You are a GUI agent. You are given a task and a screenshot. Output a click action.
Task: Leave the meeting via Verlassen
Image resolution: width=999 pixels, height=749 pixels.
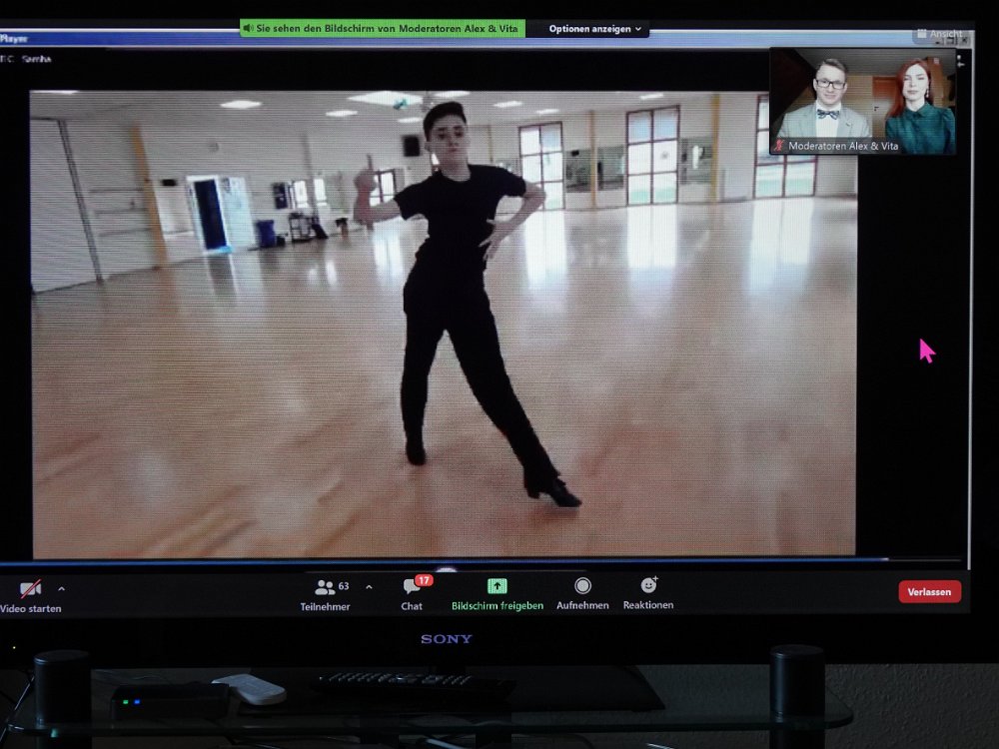pos(929,591)
